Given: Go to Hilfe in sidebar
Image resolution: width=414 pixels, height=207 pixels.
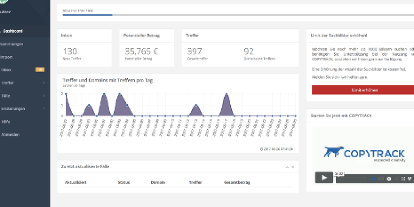Looking at the screenshot, I should tap(6, 122).
